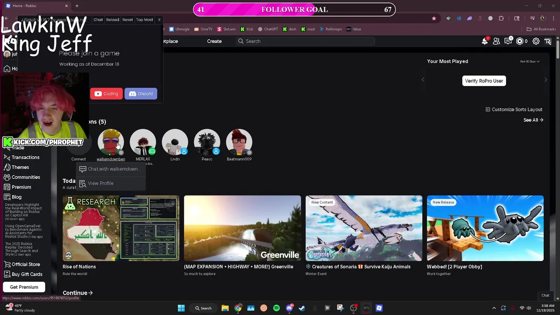Open Chrome three-dot menu
Image resolution: width=560 pixels, height=315 pixels.
pos(553,18)
